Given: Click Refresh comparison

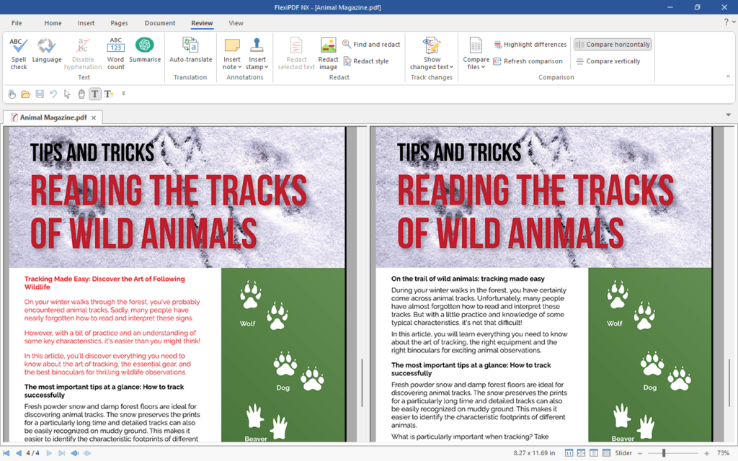Looking at the screenshot, I should pos(528,61).
